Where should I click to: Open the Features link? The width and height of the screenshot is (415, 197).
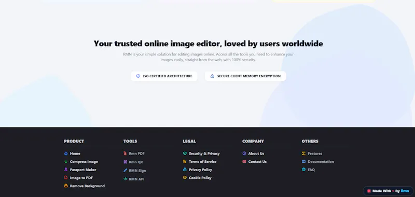[315, 153]
